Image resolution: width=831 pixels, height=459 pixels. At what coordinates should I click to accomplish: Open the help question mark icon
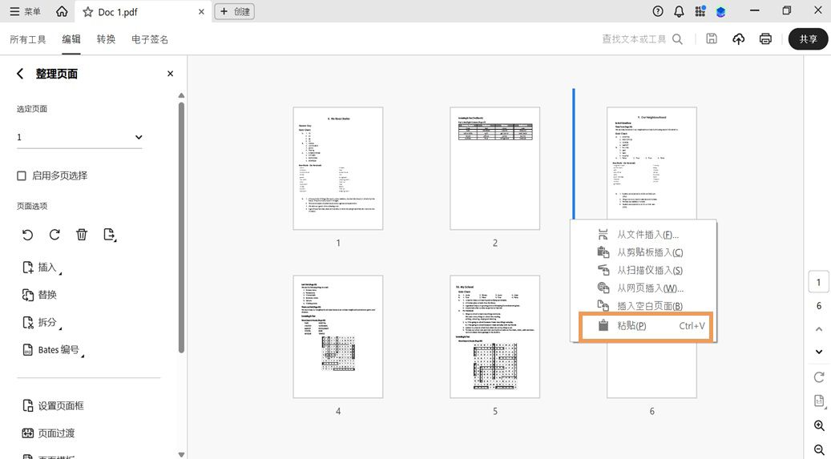point(658,11)
